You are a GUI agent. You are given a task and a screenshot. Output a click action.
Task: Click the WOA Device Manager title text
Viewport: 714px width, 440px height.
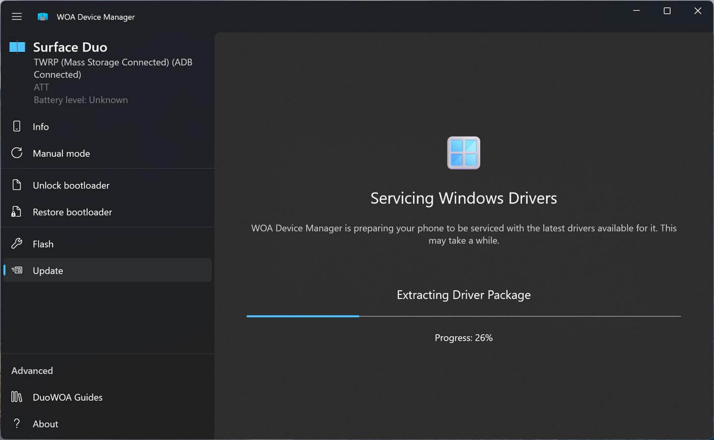tap(96, 17)
